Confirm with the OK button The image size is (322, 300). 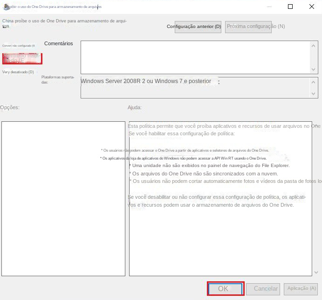pyautogui.click(x=226, y=289)
